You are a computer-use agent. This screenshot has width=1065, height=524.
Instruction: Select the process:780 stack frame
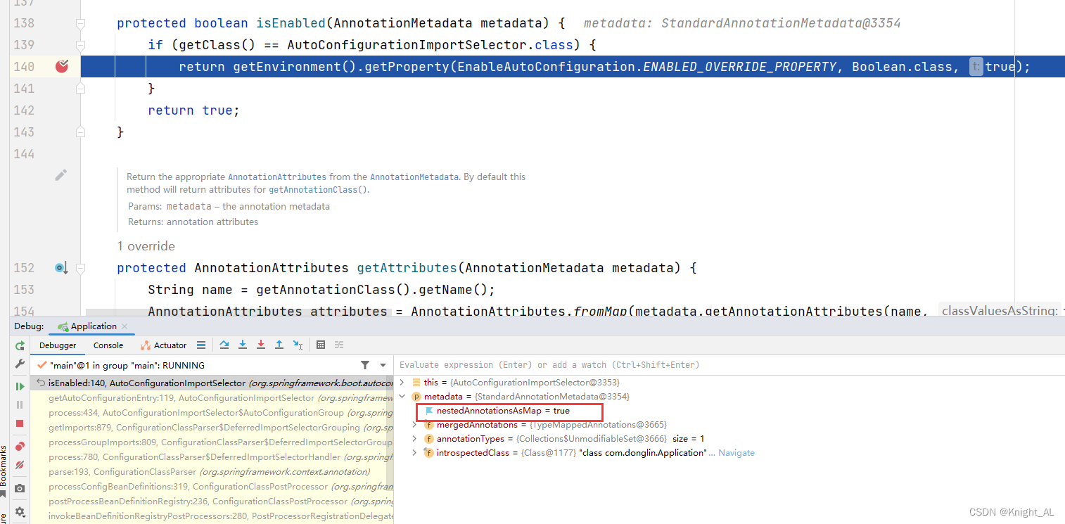pyautogui.click(x=212, y=457)
